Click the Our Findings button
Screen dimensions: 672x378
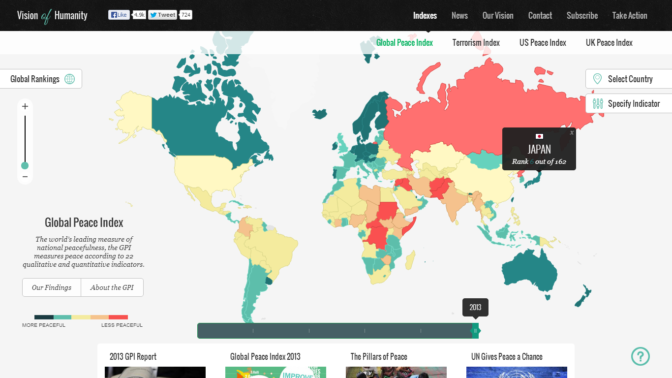(52, 287)
